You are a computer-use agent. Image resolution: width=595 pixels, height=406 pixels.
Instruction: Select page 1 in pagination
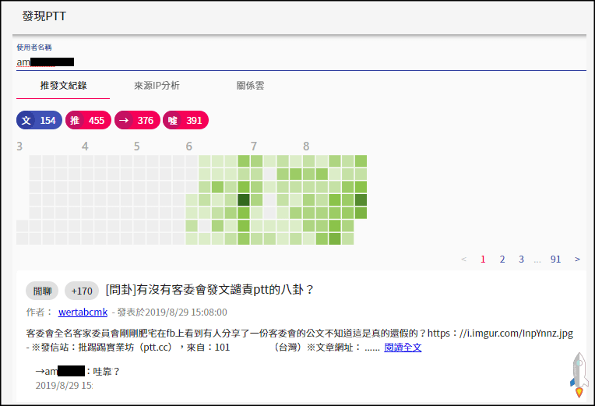483,259
